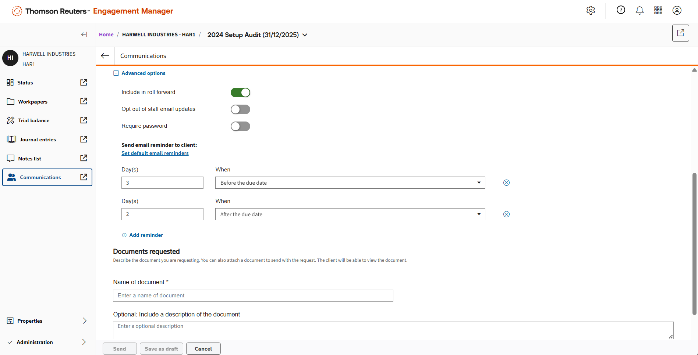Open the apps grid launcher
Image resolution: width=698 pixels, height=355 pixels.
[x=658, y=11]
